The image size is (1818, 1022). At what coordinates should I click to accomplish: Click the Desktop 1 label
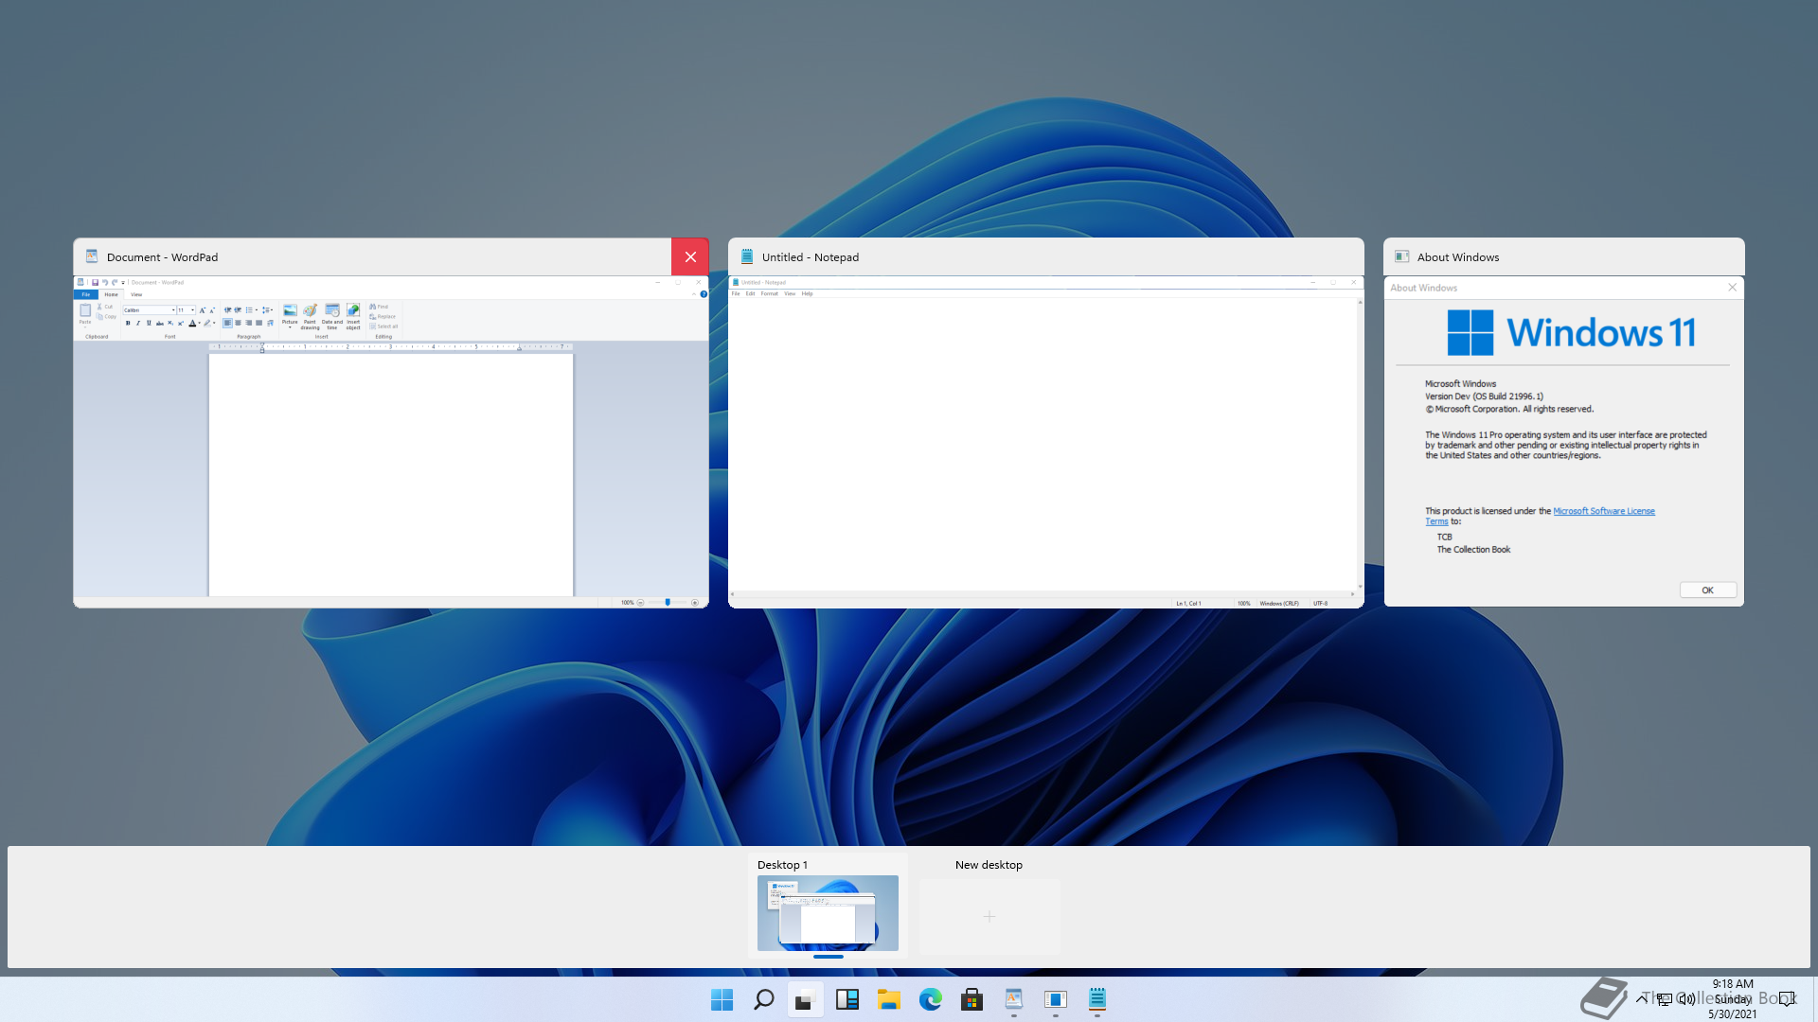pyautogui.click(x=782, y=865)
